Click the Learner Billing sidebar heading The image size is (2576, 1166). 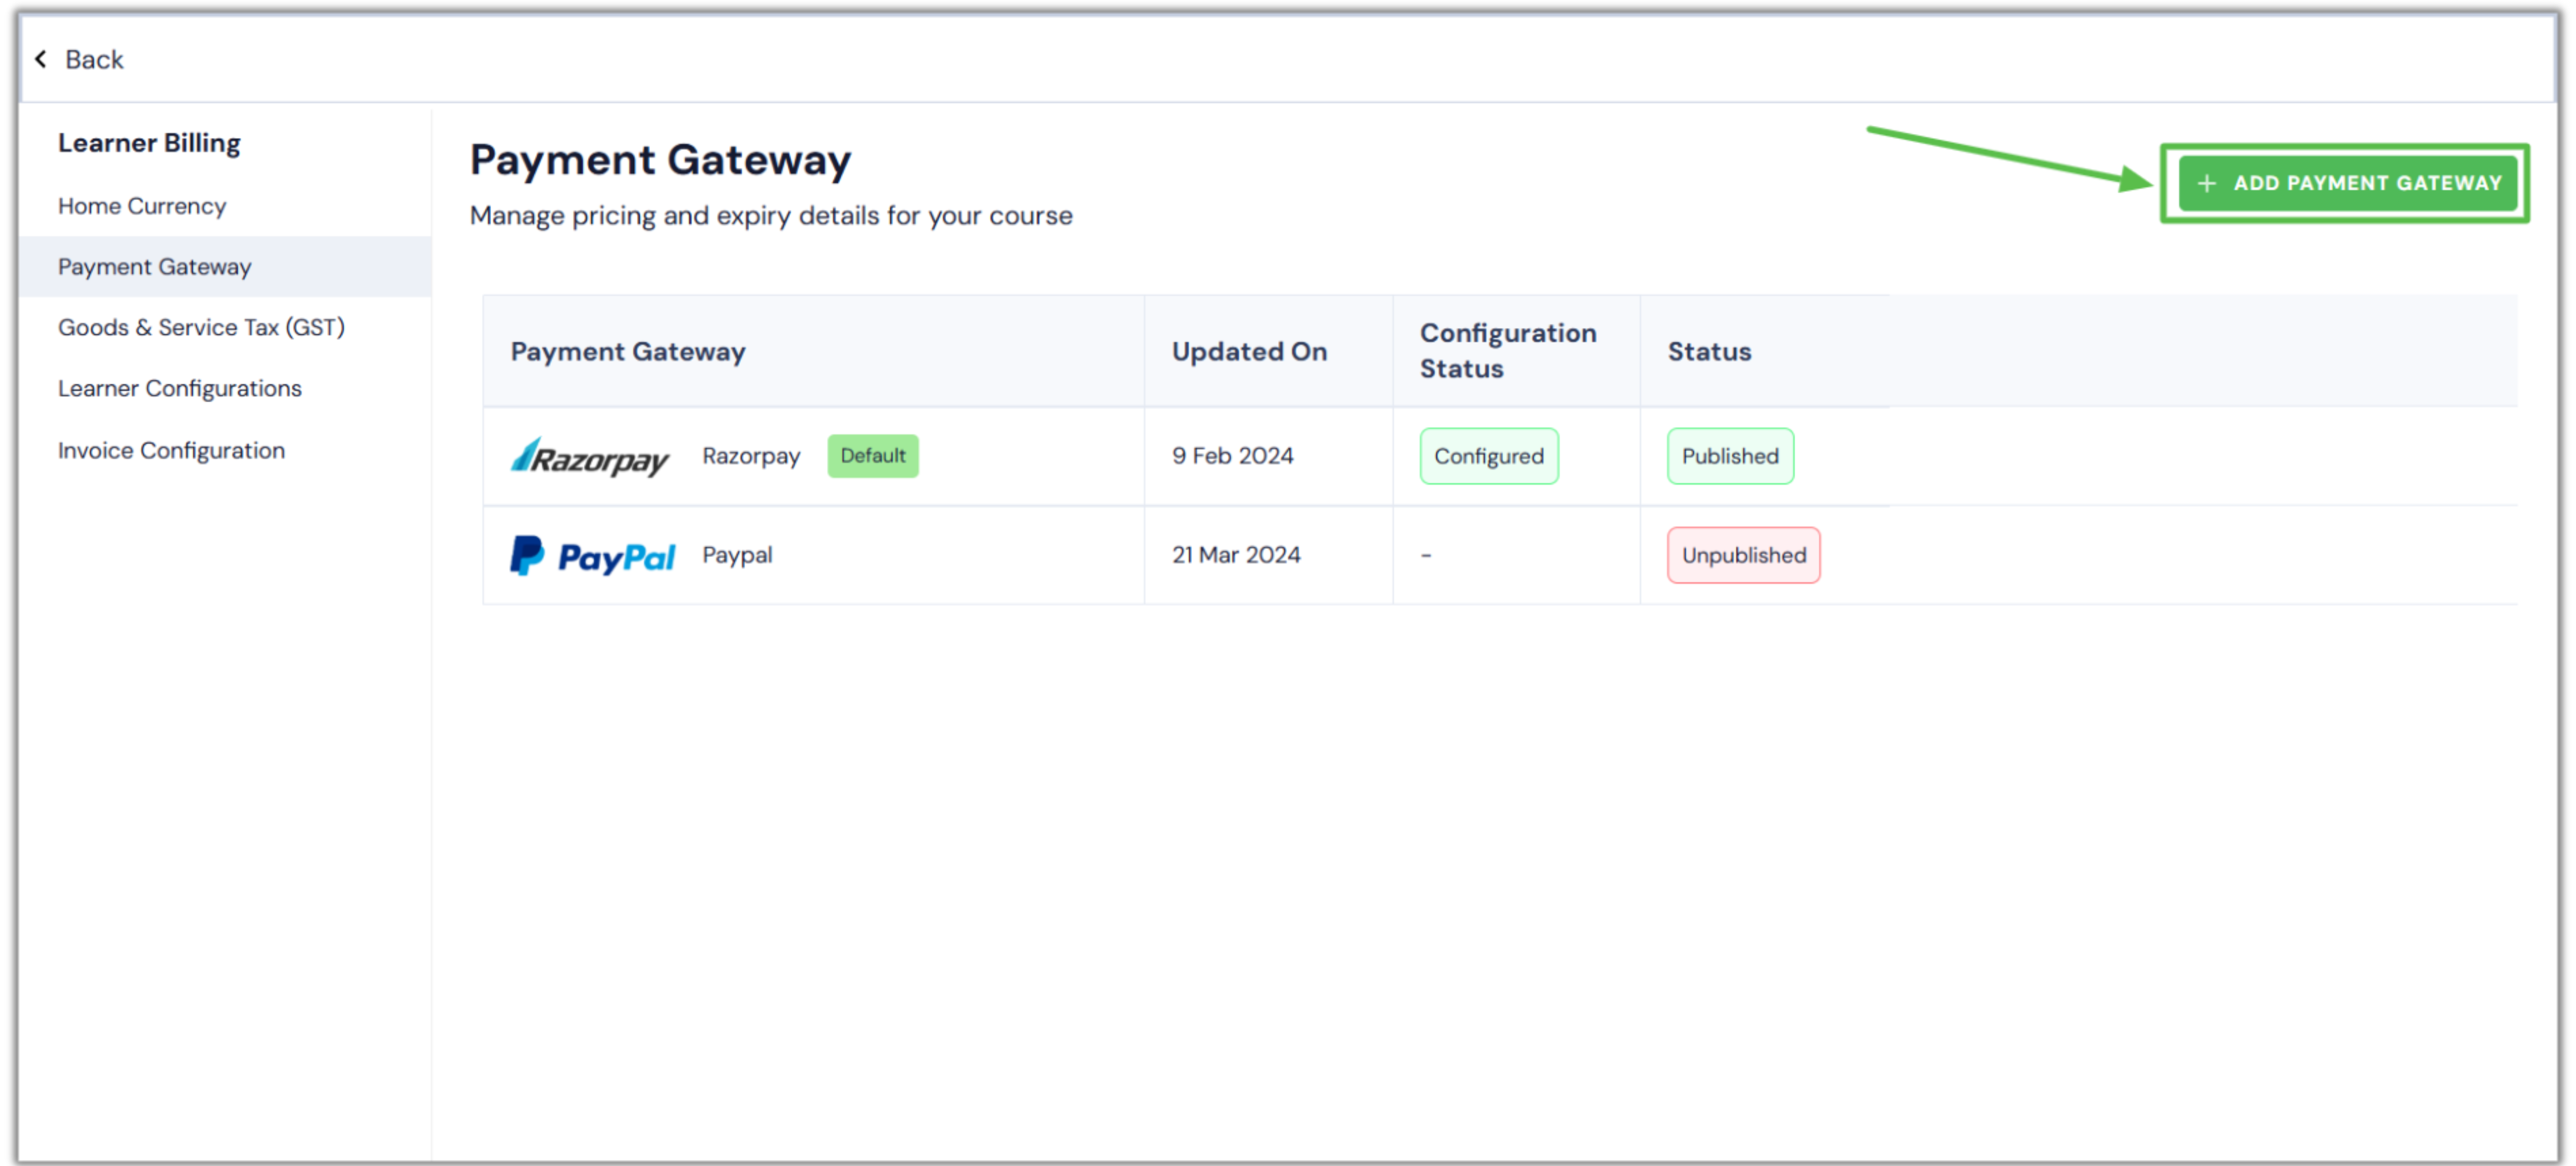pyautogui.click(x=149, y=143)
